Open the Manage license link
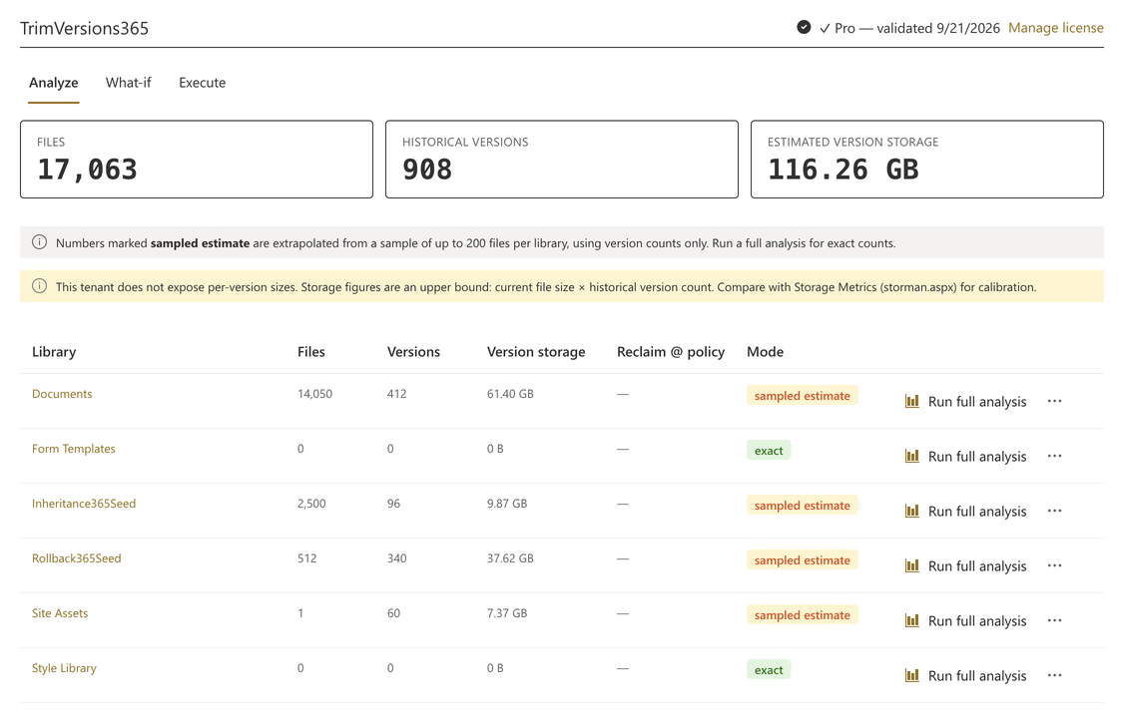Screen dimensions: 1124x722 click(1056, 28)
